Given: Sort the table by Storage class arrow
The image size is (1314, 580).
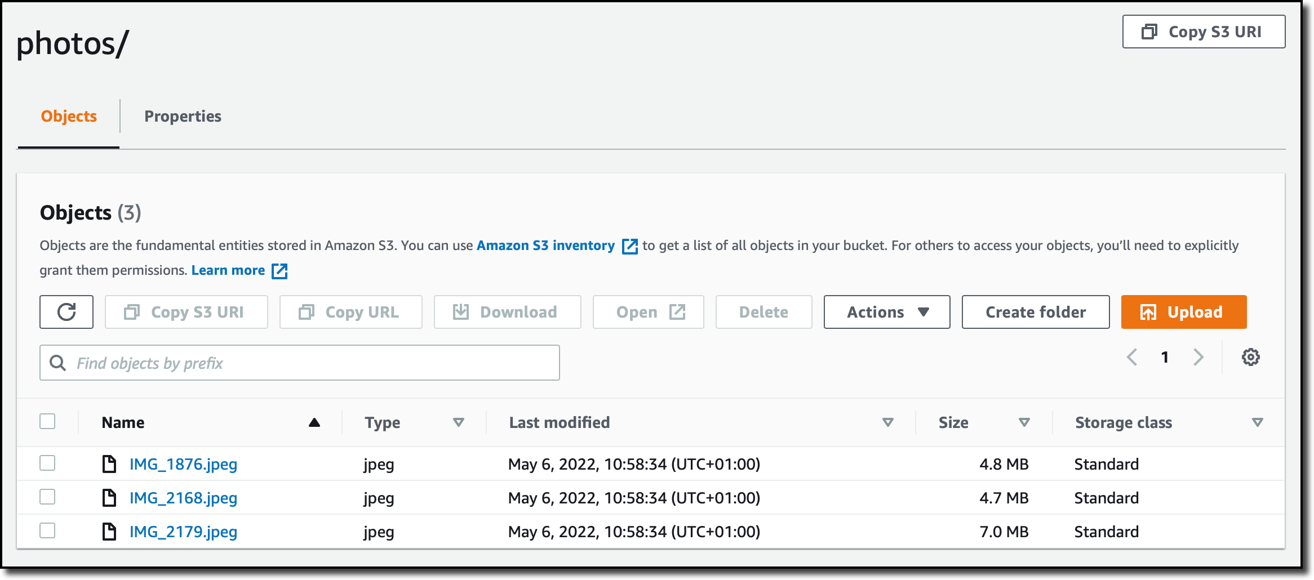Looking at the screenshot, I should pyautogui.click(x=1258, y=423).
